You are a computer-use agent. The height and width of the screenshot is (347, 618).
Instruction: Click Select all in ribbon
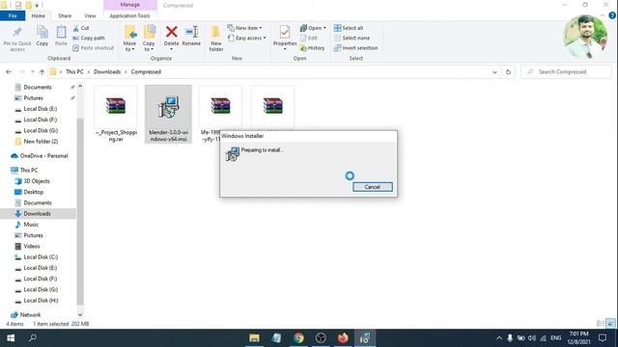tap(349, 28)
